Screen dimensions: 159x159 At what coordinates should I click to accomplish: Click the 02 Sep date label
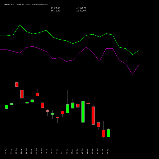(57, 151)
